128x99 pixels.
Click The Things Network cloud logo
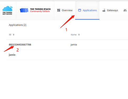[x=7, y=10]
